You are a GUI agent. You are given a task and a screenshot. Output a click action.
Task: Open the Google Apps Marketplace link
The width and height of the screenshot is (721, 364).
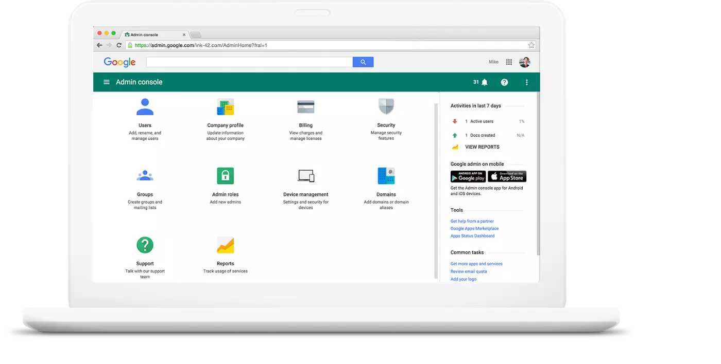[474, 228]
